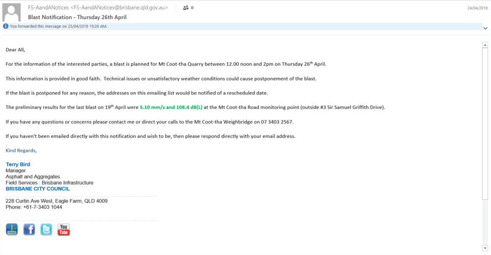The image size is (491, 255).
Task: Click address 228 Curtin Ave West line
Action: (x=56, y=201)
